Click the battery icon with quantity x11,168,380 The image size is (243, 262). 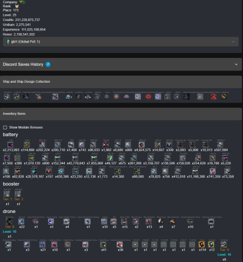[195, 171]
